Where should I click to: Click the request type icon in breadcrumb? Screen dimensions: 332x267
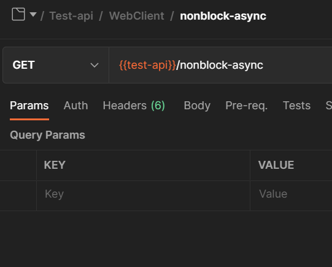(x=18, y=14)
